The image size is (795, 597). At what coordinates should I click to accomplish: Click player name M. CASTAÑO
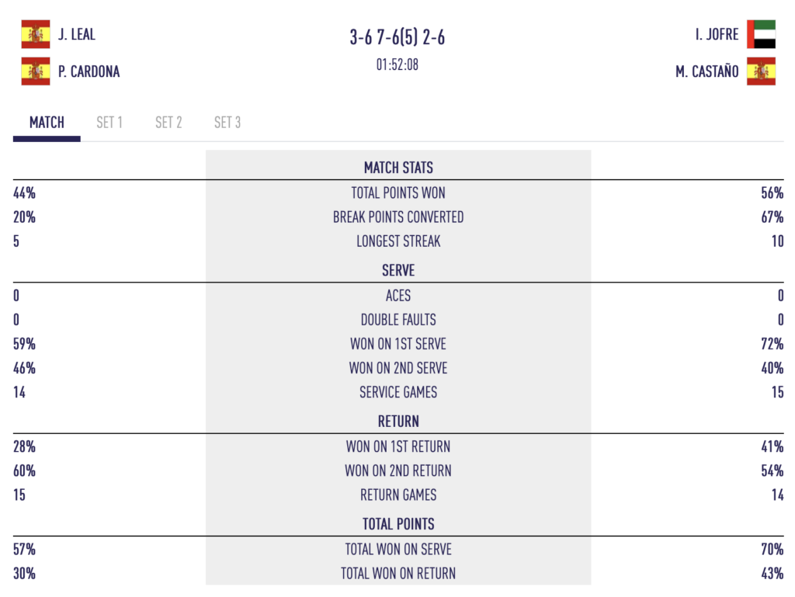coord(706,72)
